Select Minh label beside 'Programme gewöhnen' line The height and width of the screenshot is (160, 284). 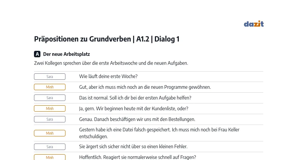click(x=50, y=87)
